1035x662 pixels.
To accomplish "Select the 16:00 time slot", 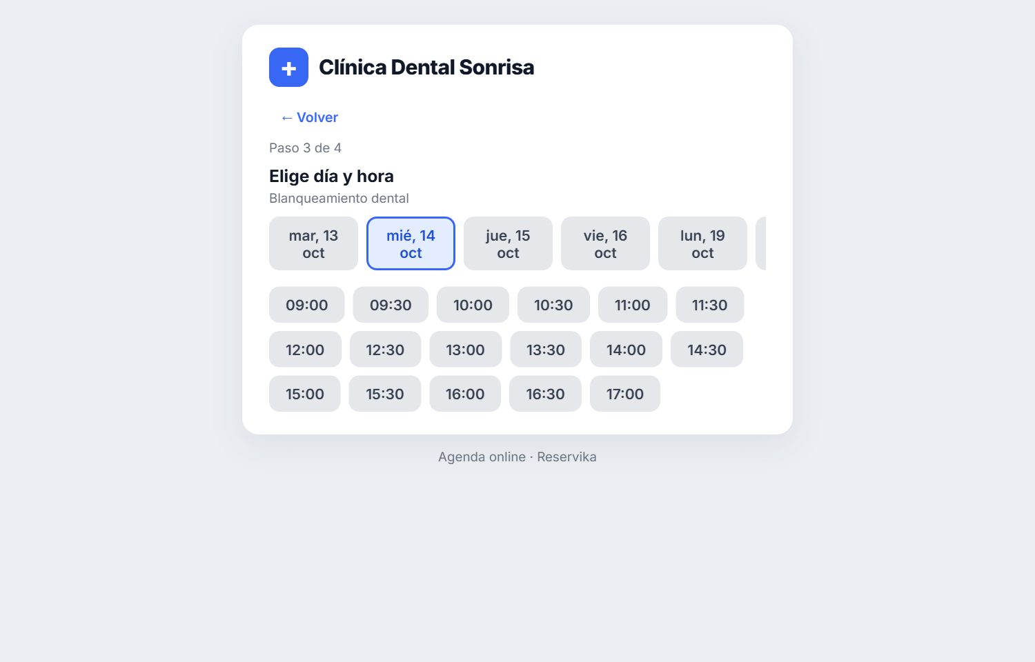I will click(465, 394).
